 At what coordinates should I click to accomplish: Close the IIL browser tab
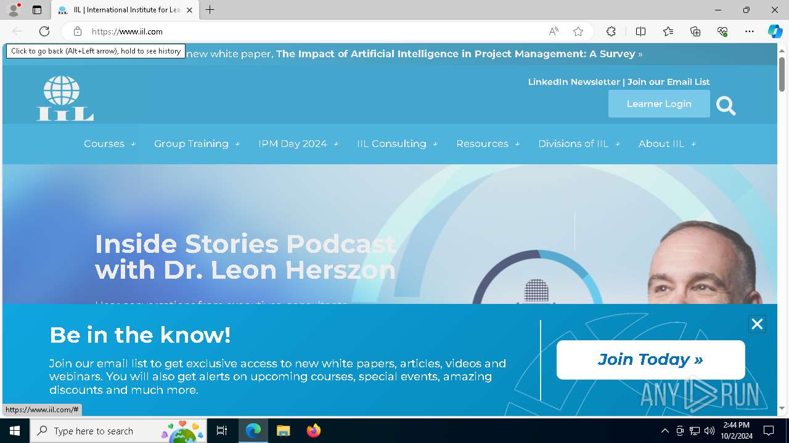pyautogui.click(x=190, y=10)
